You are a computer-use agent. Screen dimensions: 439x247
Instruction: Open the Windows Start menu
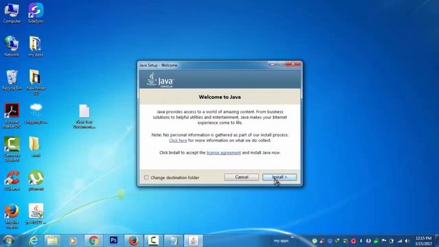8,241
